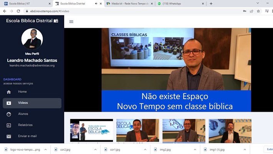Reload the current page
Image resolution: width=273 pixels, height=154 pixels.
pyautogui.click(x=18, y=11)
